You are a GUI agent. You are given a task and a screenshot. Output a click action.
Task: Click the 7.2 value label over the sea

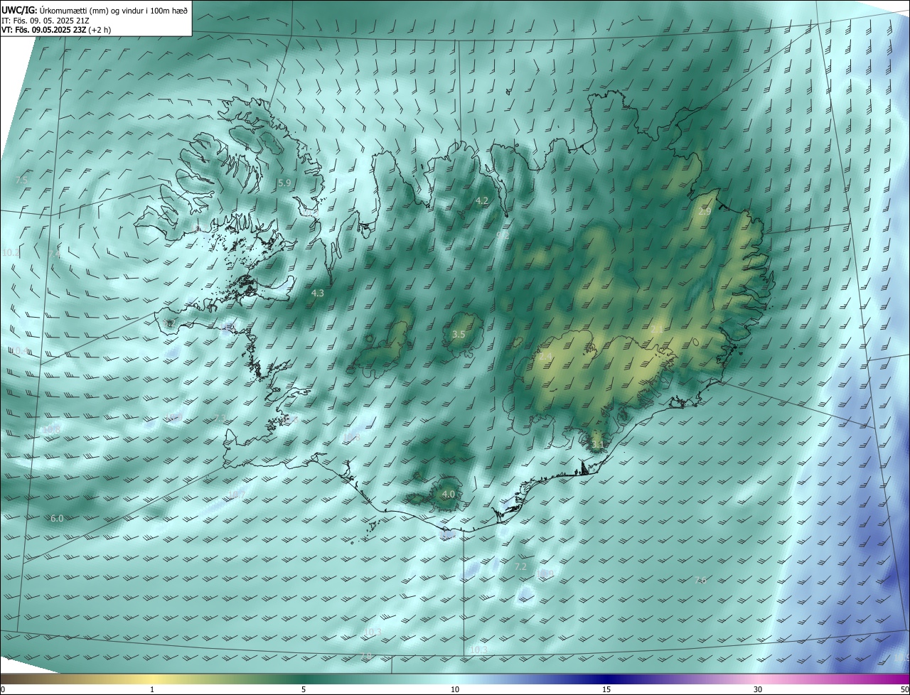(x=520, y=566)
